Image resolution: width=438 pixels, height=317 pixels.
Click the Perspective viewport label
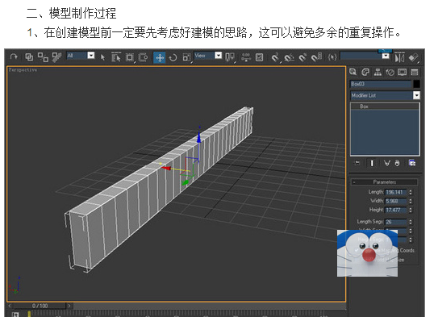[23, 70]
